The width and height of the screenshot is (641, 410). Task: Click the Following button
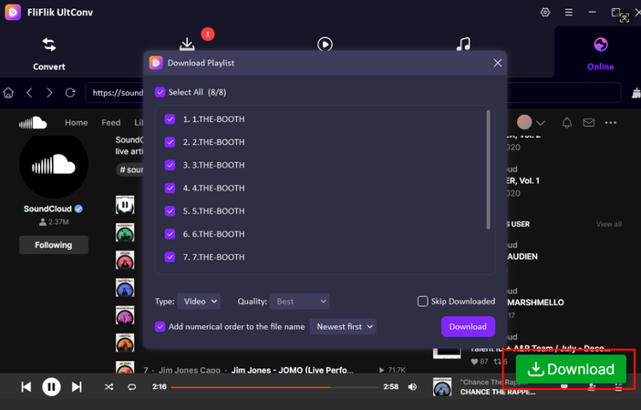coord(54,245)
